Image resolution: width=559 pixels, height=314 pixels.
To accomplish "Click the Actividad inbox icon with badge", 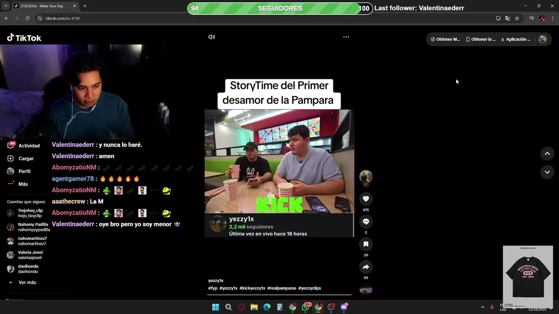I will click(x=10, y=145).
